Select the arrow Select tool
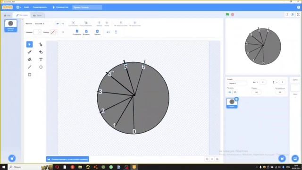The height and width of the screenshot is (170, 302). (x=29, y=44)
